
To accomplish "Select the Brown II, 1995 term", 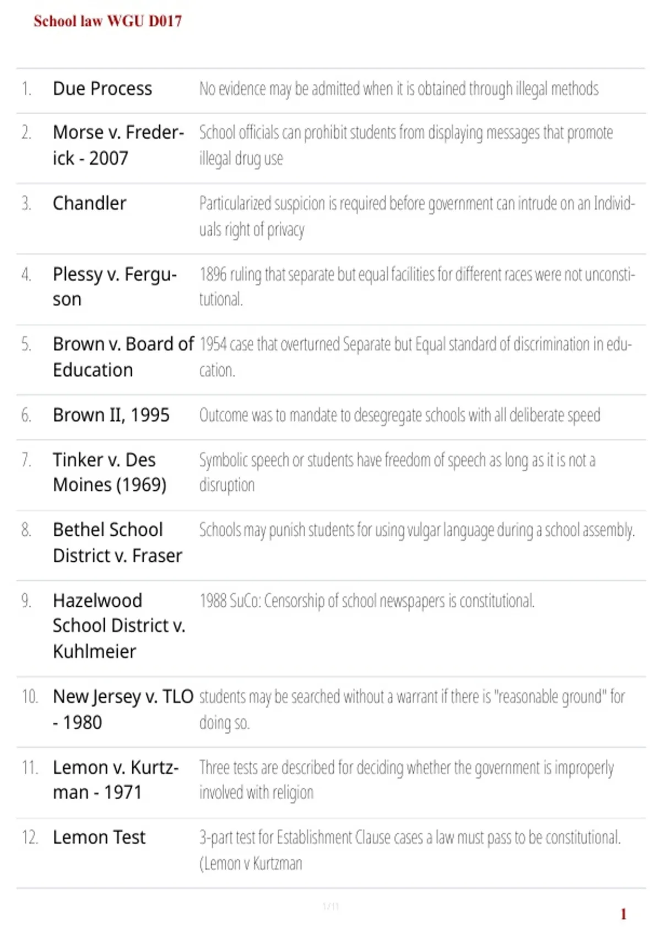I will [x=111, y=415].
